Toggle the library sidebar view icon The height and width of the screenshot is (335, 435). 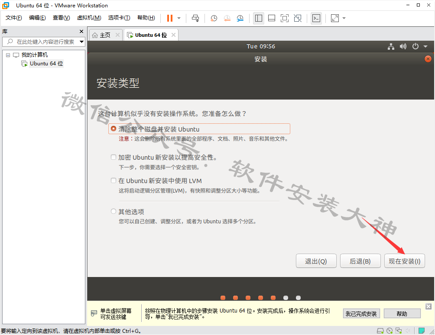259,18
